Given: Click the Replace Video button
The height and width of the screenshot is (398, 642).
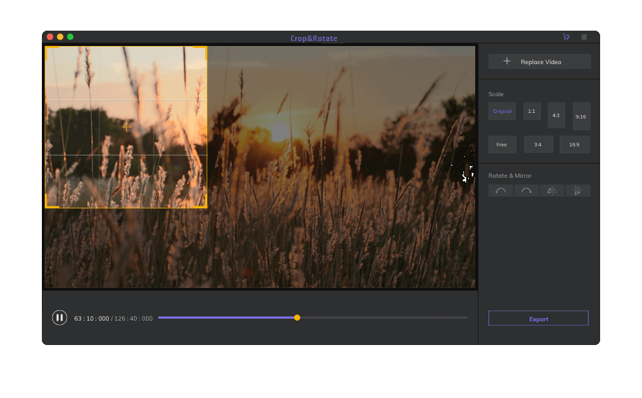Looking at the screenshot, I should 539,62.
